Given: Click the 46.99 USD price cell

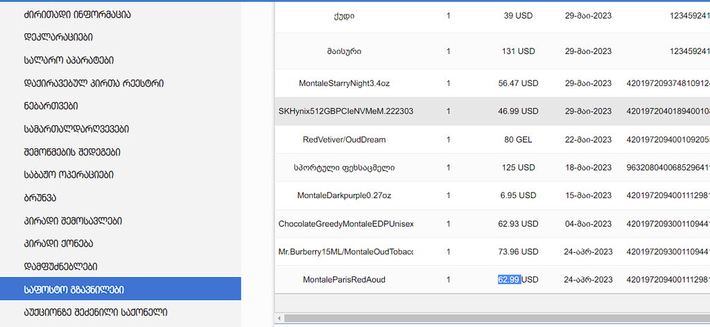Looking at the screenshot, I should (518, 111).
